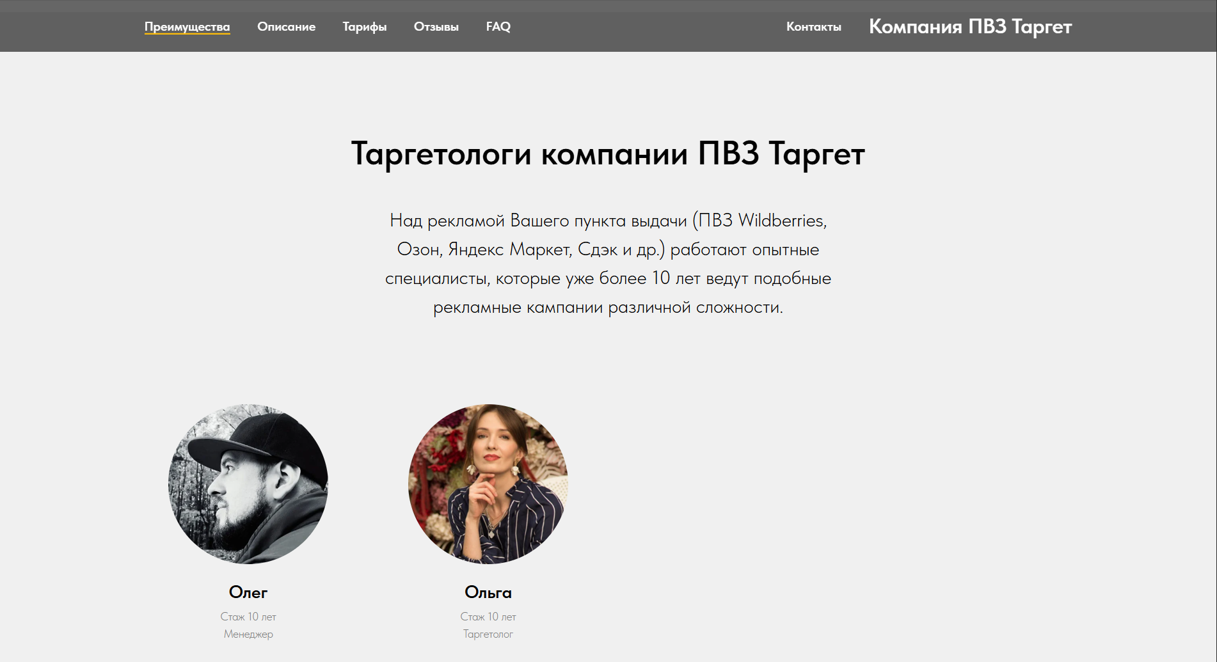
Task: Click the name Олег under the photo
Action: (248, 592)
